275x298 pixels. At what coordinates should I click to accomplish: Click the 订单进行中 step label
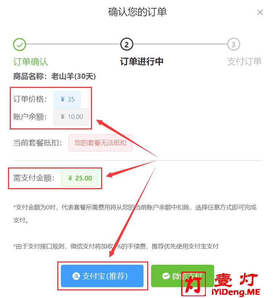[142, 61]
